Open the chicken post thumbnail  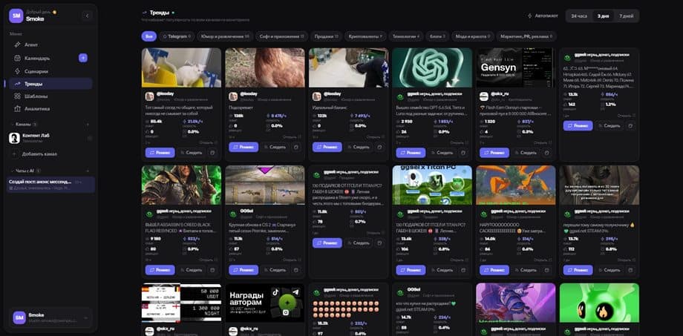pyautogui.click(x=265, y=67)
